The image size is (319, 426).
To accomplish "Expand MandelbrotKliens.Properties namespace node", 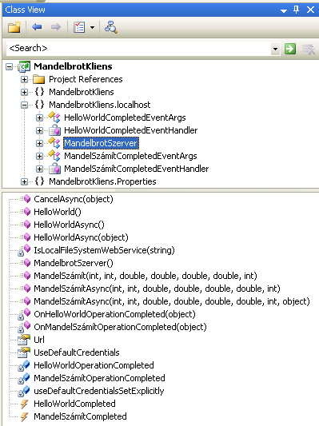I will pos(24,181).
